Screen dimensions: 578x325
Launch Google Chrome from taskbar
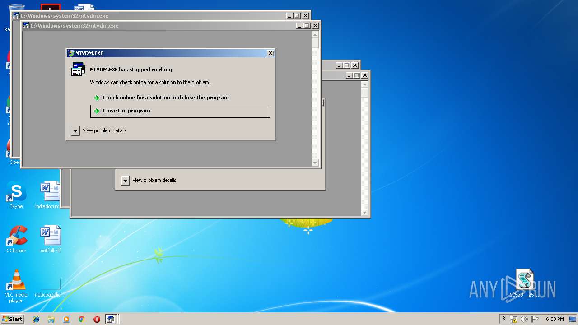[x=81, y=319]
